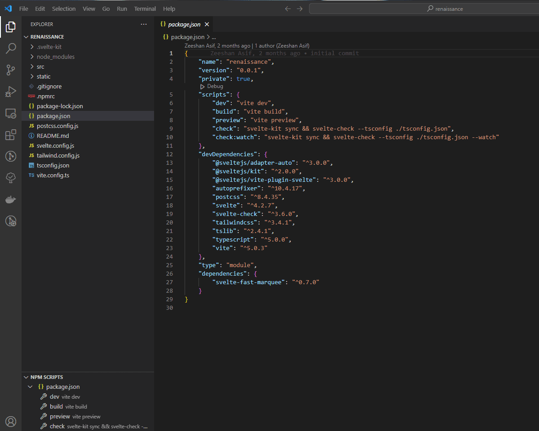Collapse the RENAISSANCE project folder

tap(47, 37)
